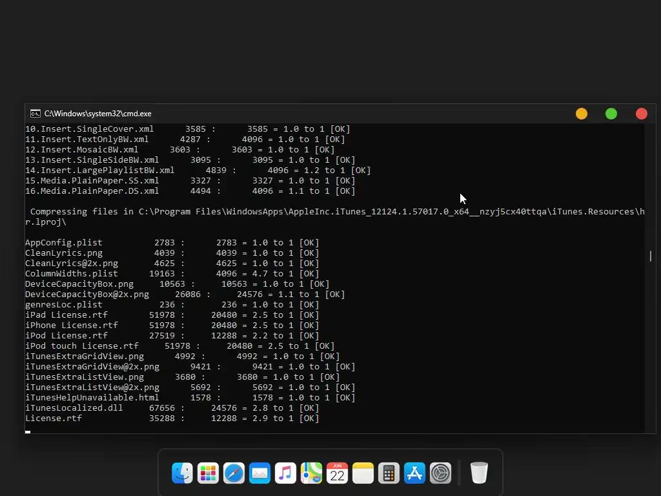The image size is (661, 496).
Task: Open the App Store in dock
Action: coord(414,473)
